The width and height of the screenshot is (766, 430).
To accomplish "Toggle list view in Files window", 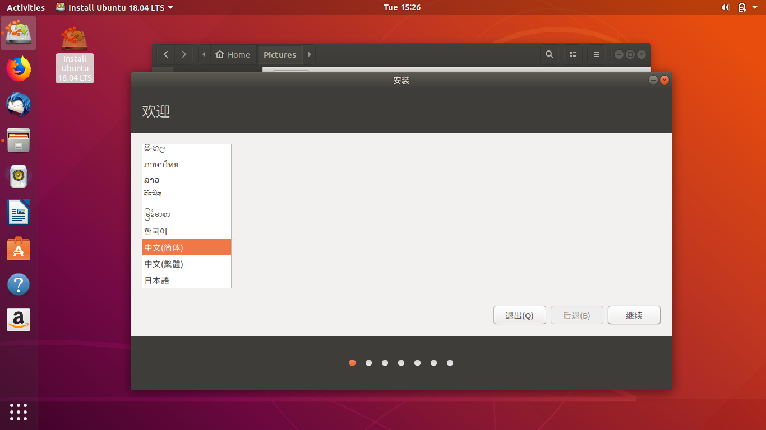I will (x=573, y=54).
